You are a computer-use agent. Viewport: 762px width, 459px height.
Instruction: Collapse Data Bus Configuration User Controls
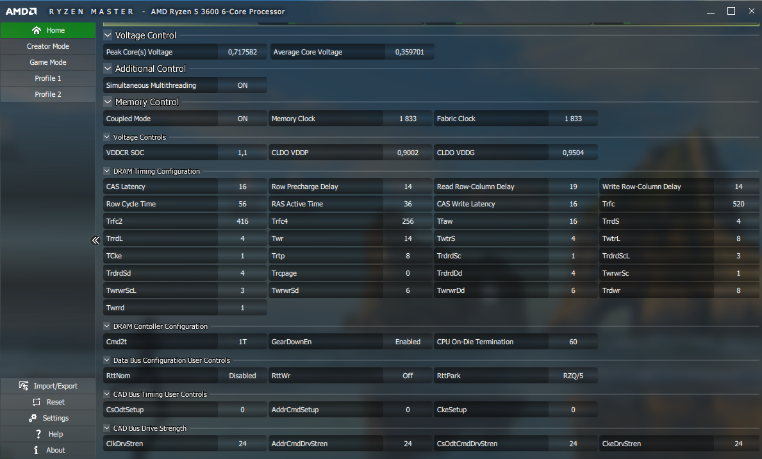point(107,360)
